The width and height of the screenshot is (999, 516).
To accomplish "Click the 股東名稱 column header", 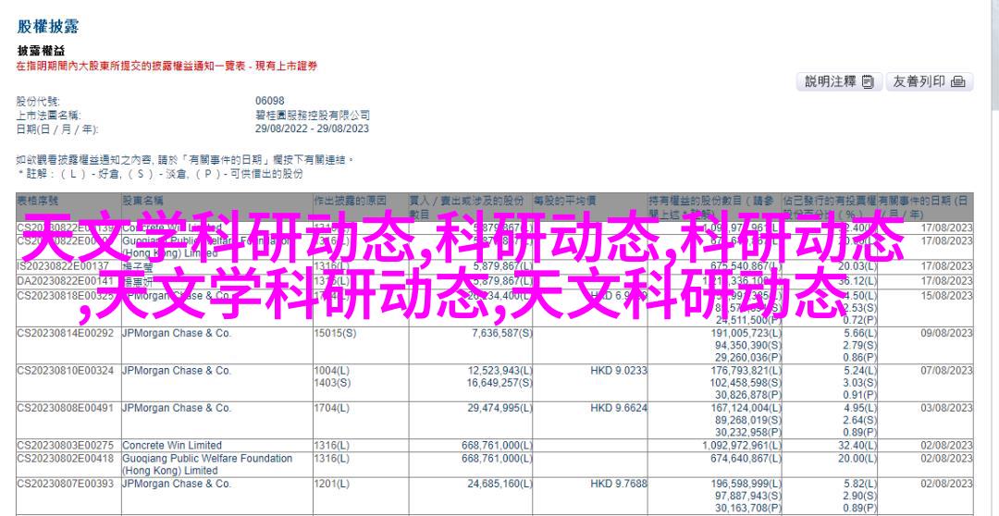I will coord(142,200).
